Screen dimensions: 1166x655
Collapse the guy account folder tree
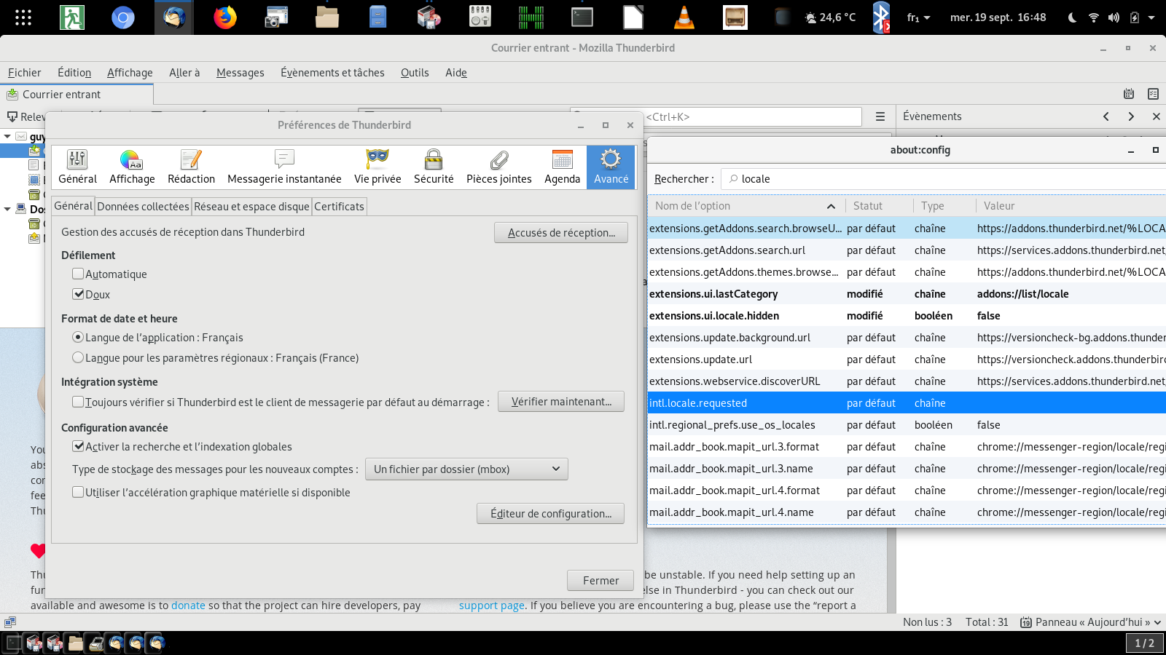(7, 136)
